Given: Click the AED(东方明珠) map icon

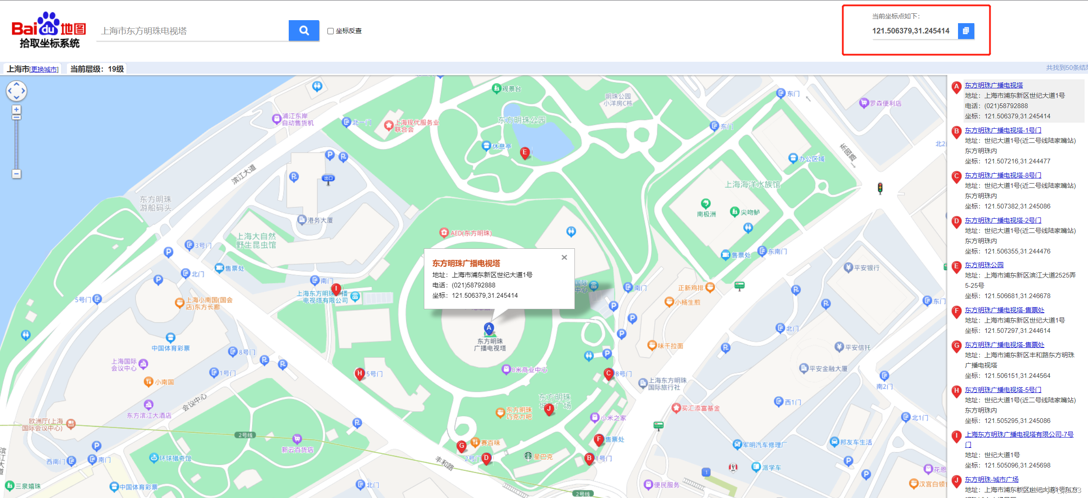Looking at the screenshot, I should point(444,232).
